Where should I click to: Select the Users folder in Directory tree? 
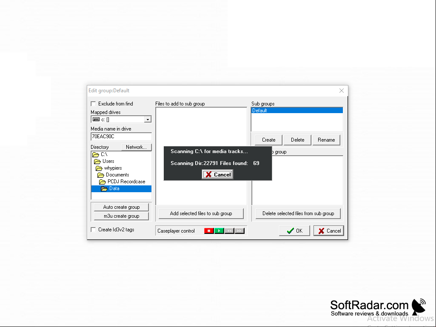coord(108,161)
